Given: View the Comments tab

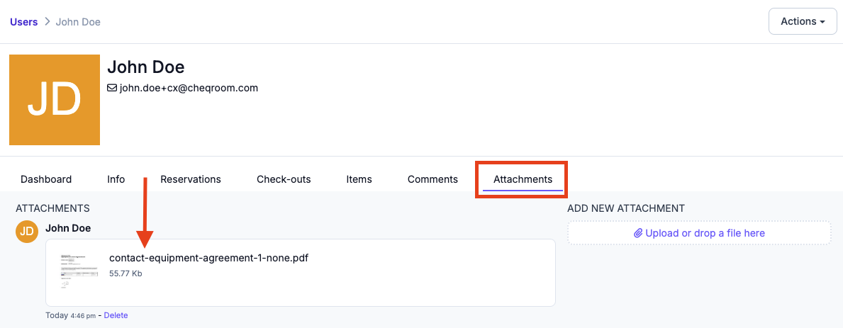Looking at the screenshot, I should point(432,179).
